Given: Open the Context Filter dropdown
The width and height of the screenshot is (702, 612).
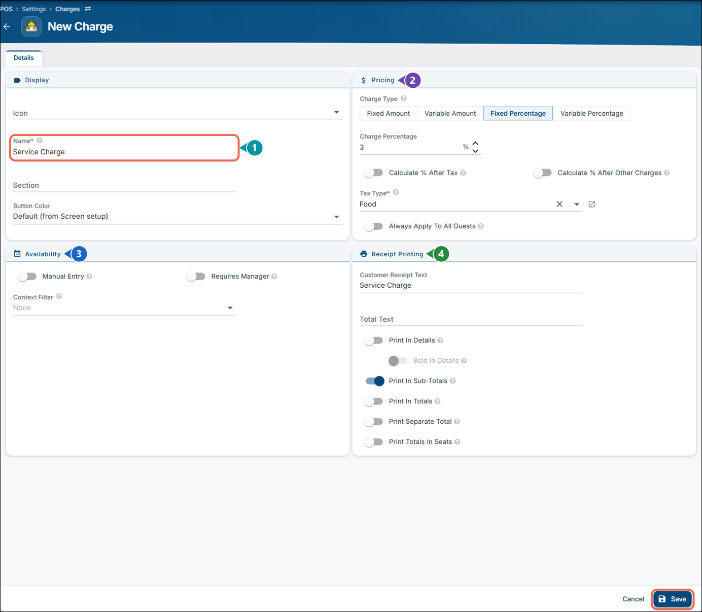Looking at the screenshot, I should coord(124,308).
